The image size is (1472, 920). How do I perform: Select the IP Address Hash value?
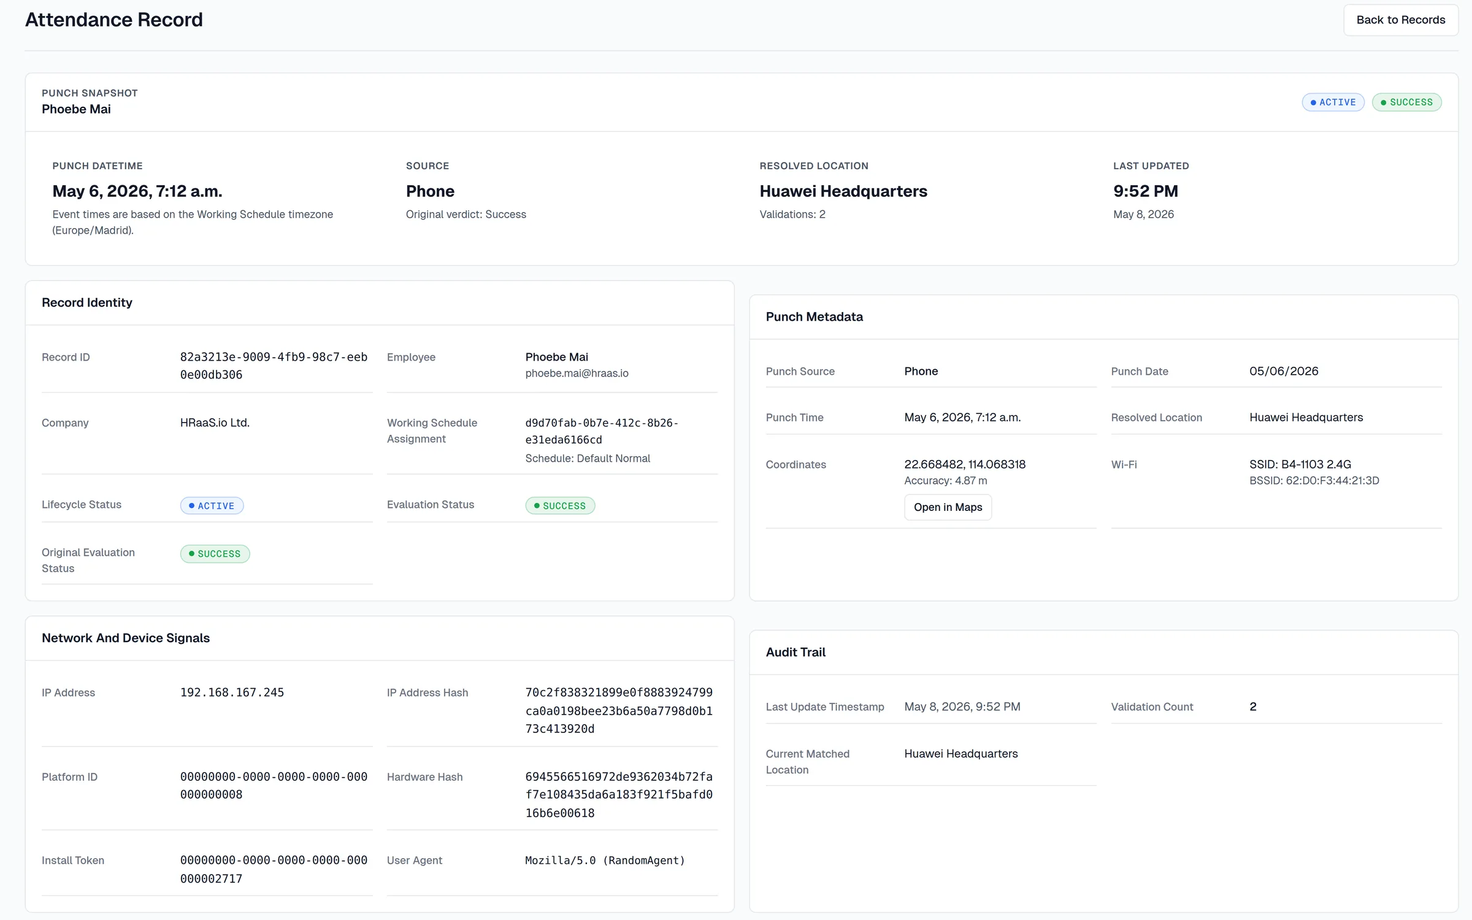pyautogui.click(x=619, y=710)
